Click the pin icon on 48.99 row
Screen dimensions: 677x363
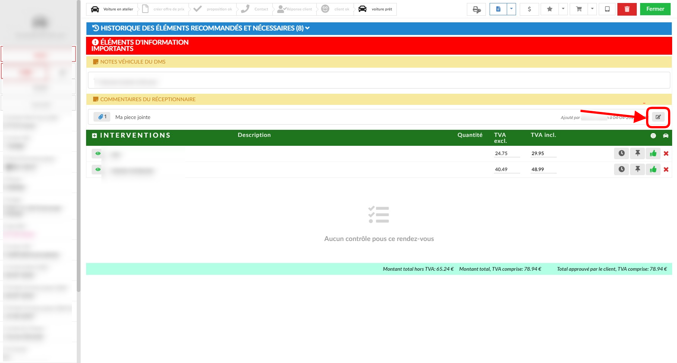pyautogui.click(x=638, y=169)
